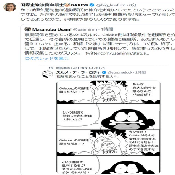Open @surumelock handle link
175x175 pixels.
[x=120, y=72]
